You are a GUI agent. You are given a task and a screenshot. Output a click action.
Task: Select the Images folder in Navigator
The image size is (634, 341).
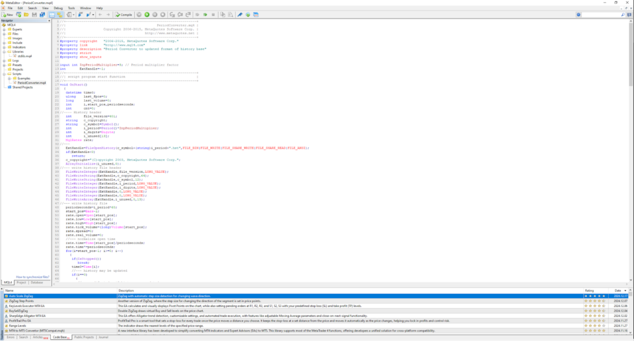point(17,38)
